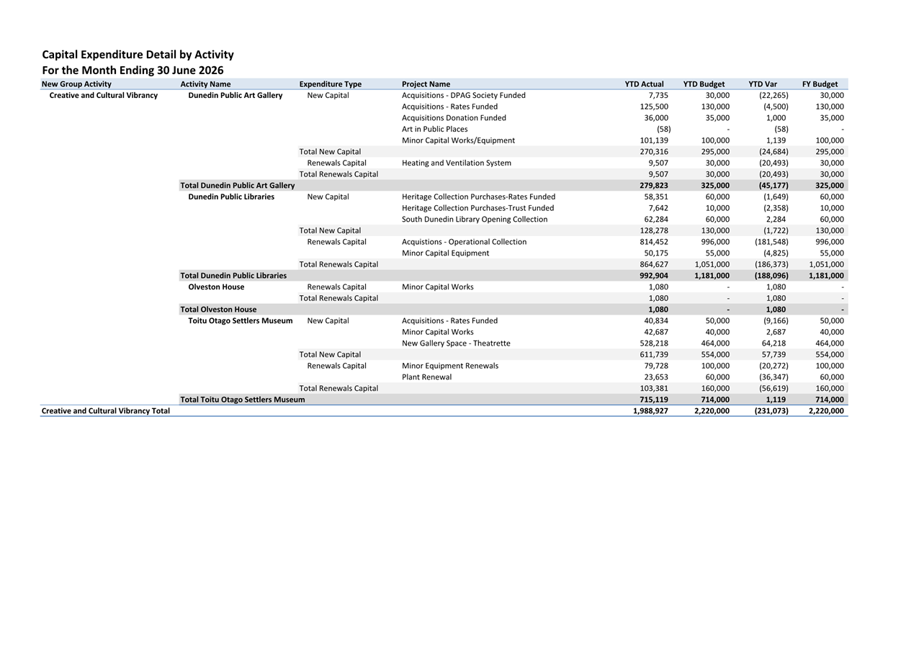Image resolution: width=924 pixels, height=653 pixels.
Task: Select Public Libraries total YTD Actual 992,904
Action: pos(654,276)
